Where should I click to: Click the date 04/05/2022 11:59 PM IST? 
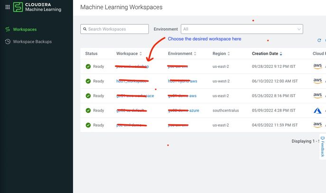[x=275, y=125]
